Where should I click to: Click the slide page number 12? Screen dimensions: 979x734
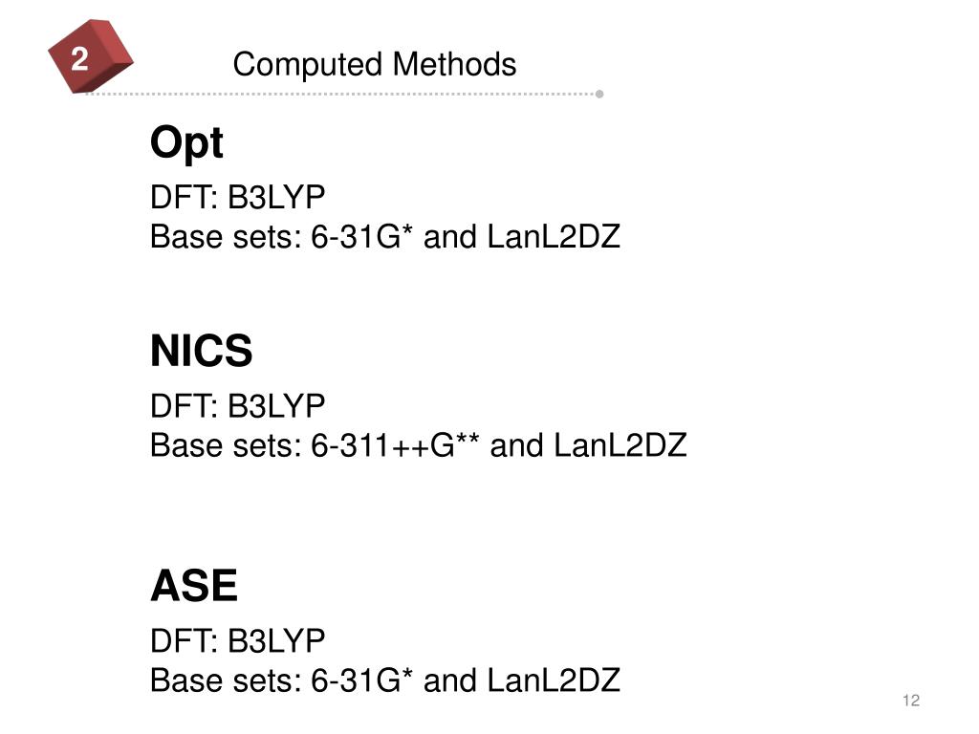(x=911, y=701)
